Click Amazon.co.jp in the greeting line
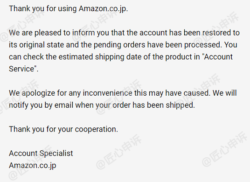 [x=103, y=9]
